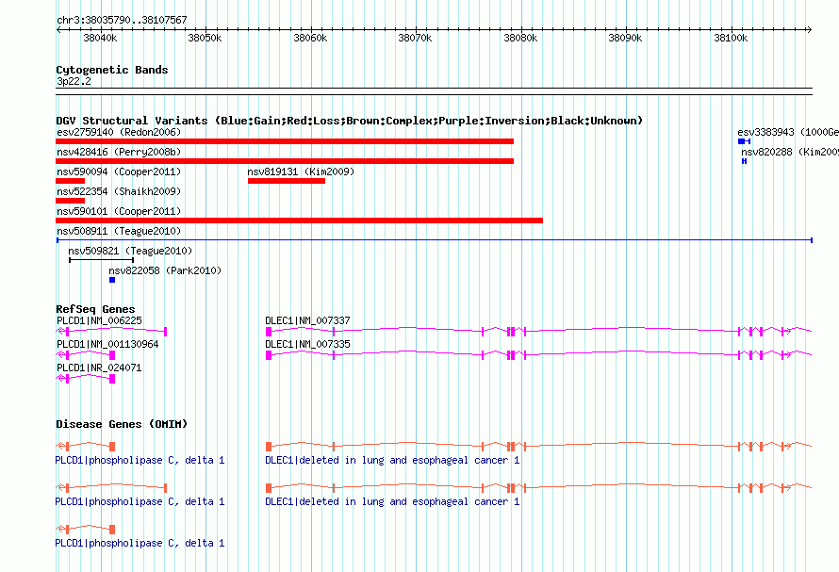Image resolution: width=839 pixels, height=572 pixels.
Task: Click the 3p22.2 cytogenetic band label
Action: (x=74, y=81)
